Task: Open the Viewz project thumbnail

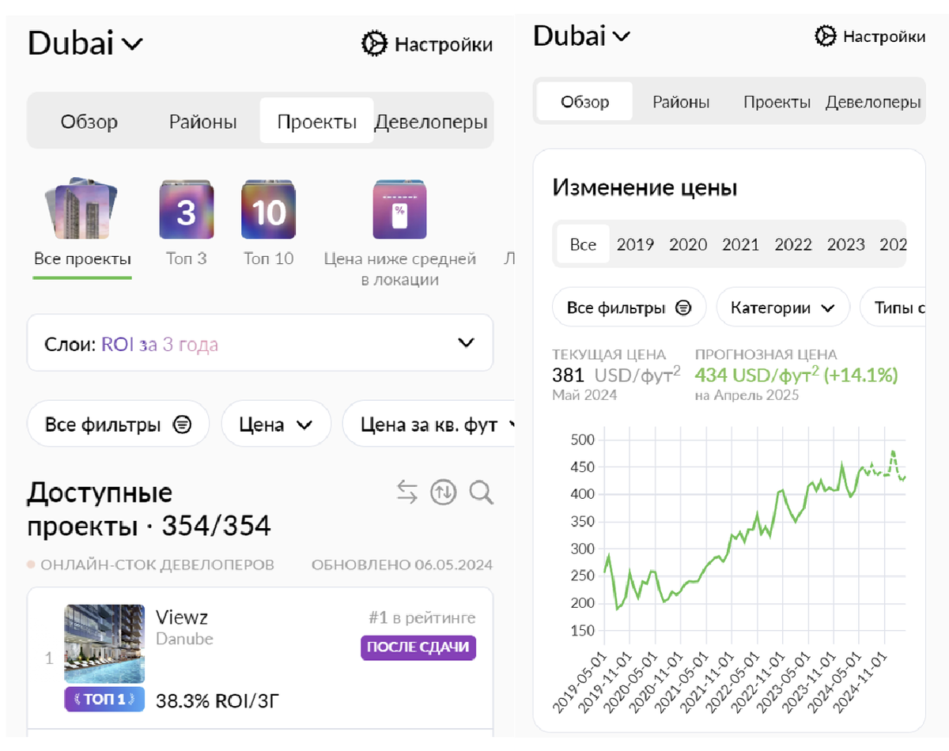Action: click(x=104, y=643)
